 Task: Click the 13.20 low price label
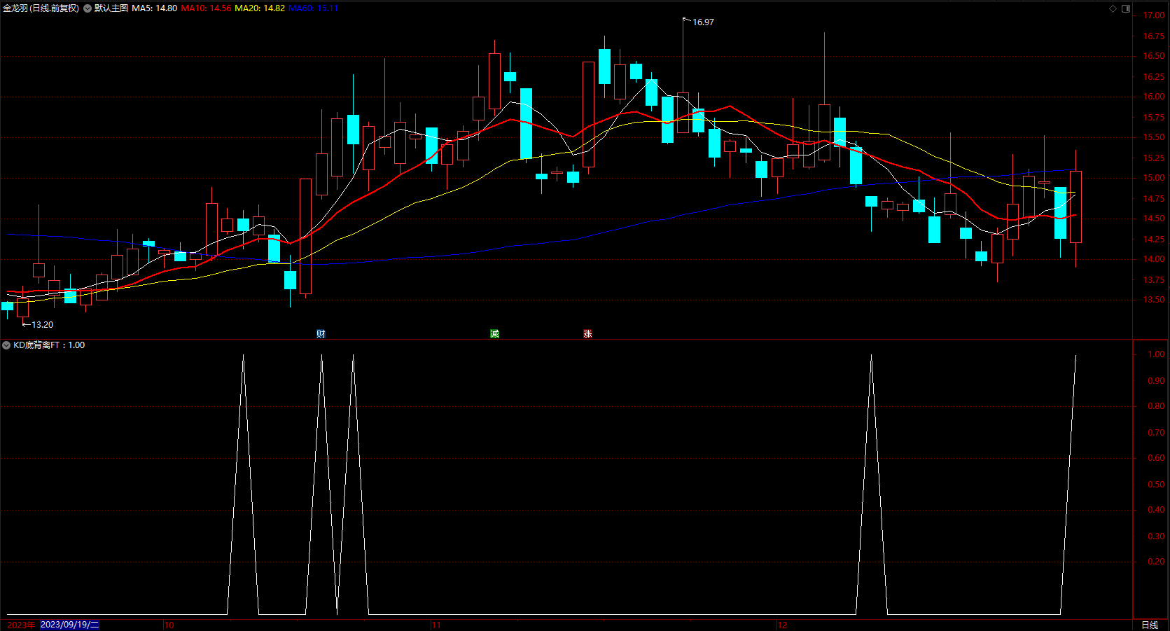pyautogui.click(x=43, y=325)
